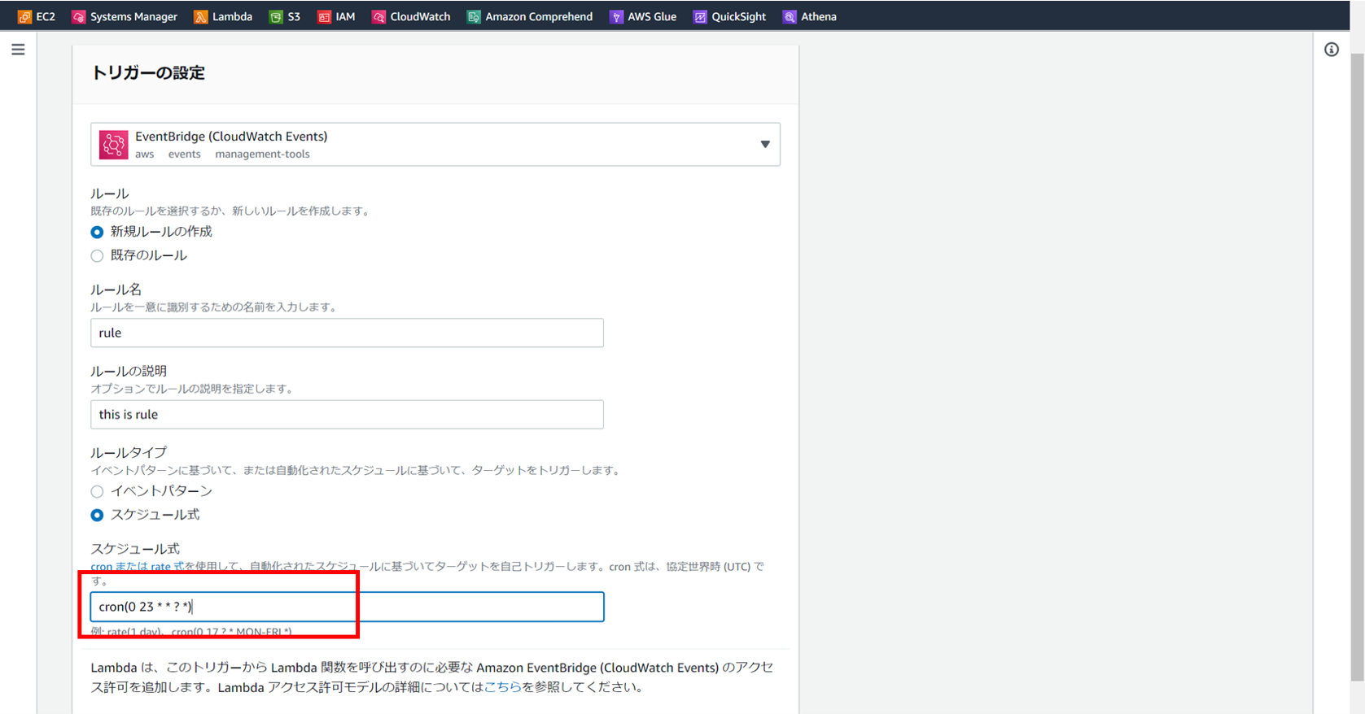The width and height of the screenshot is (1365, 714).
Task: Click the Amazon Comprehend favorites bar label
Action: pyautogui.click(x=539, y=16)
